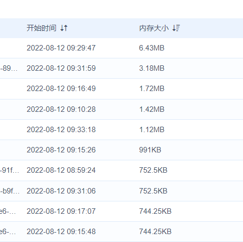
Task: Select the 991KB memory size cell
Action: click(x=150, y=150)
